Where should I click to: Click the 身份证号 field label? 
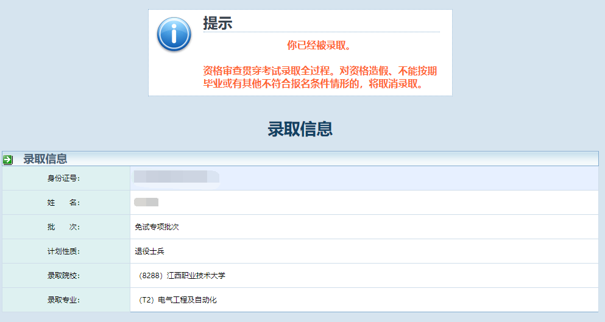point(64,178)
